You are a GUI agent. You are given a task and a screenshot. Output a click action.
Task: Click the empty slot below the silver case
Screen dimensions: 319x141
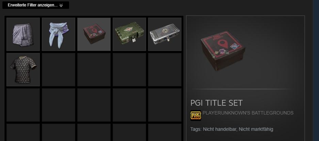tap(165, 70)
